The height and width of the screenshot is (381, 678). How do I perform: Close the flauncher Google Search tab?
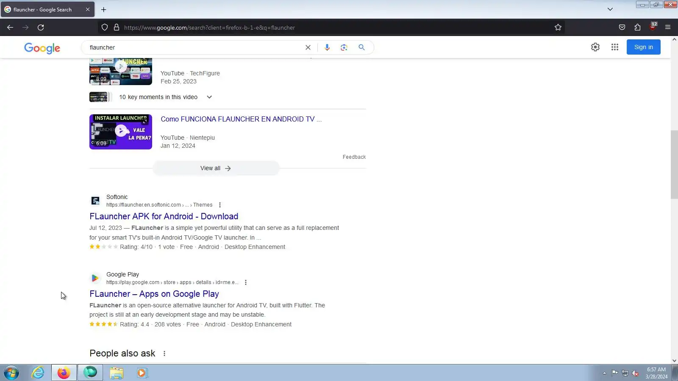pyautogui.click(x=88, y=9)
